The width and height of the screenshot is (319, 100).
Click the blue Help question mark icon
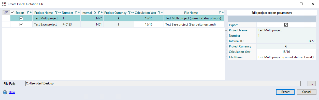(x=5, y=92)
